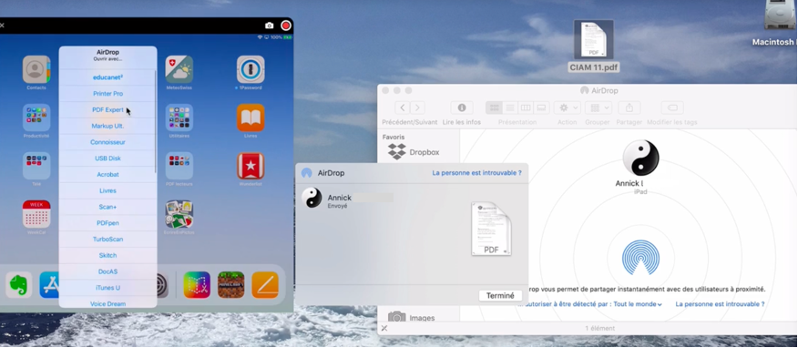Choose PDF Expert in the AirDrop list

point(107,110)
